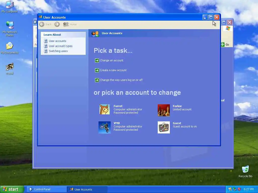
Task: Click the Forward arrow in User Accounts toolbar
Action: (x=57, y=24)
